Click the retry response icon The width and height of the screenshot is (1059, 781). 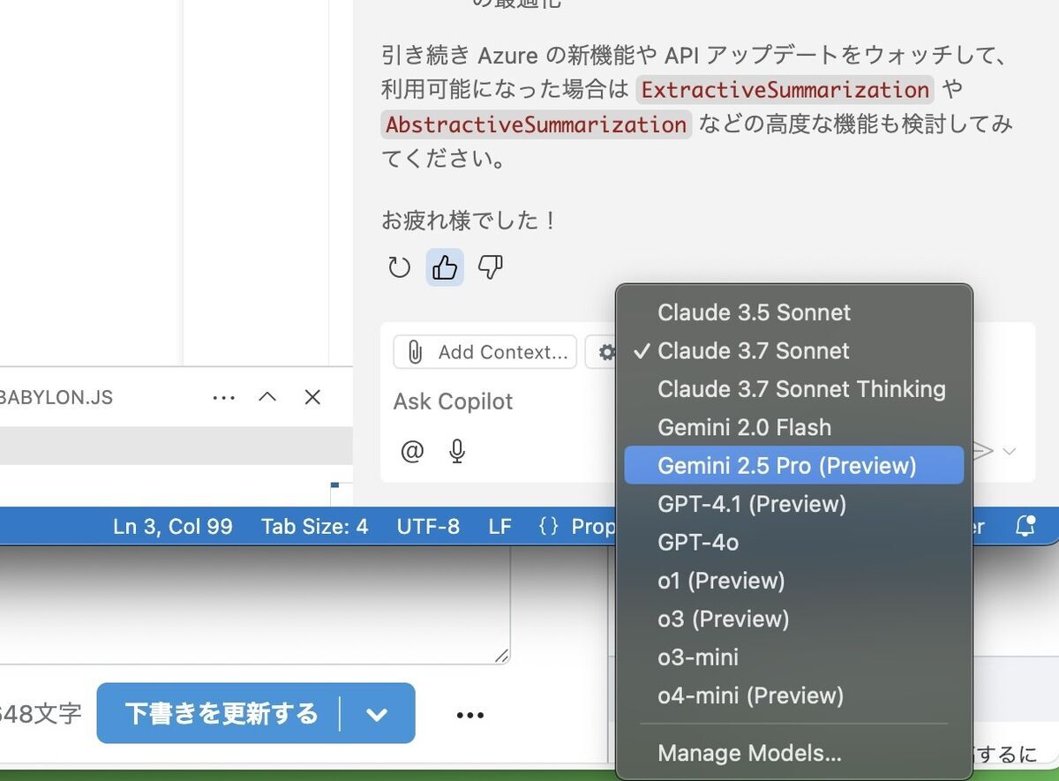(x=400, y=267)
